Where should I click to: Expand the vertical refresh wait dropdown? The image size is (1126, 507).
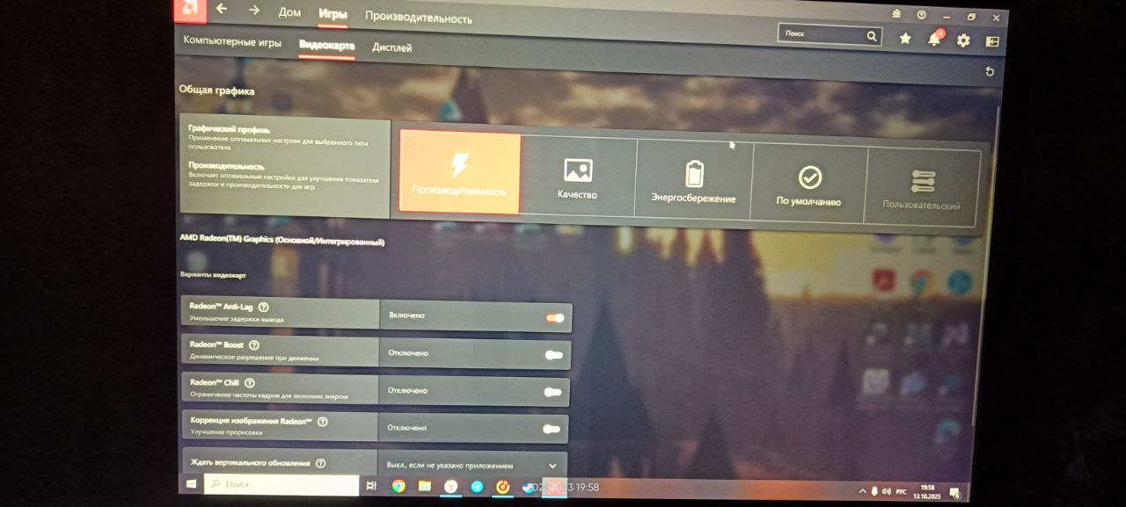click(x=552, y=466)
